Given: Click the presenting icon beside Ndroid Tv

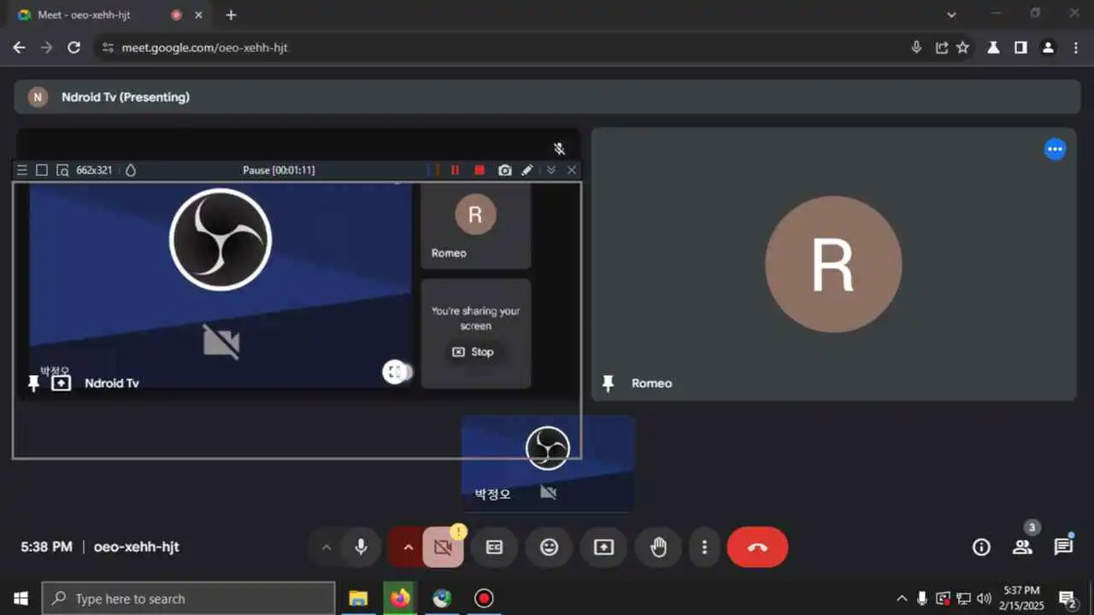Looking at the screenshot, I should [61, 384].
